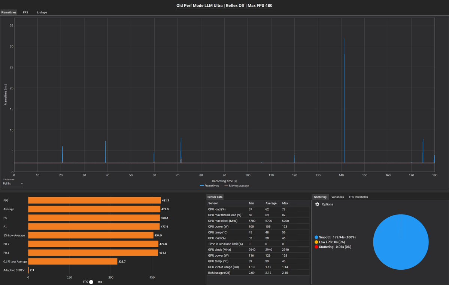Image resolution: width=449 pixels, height=285 pixels.
Task: Click the P95 bar showing 481.7
Action: click(94, 201)
